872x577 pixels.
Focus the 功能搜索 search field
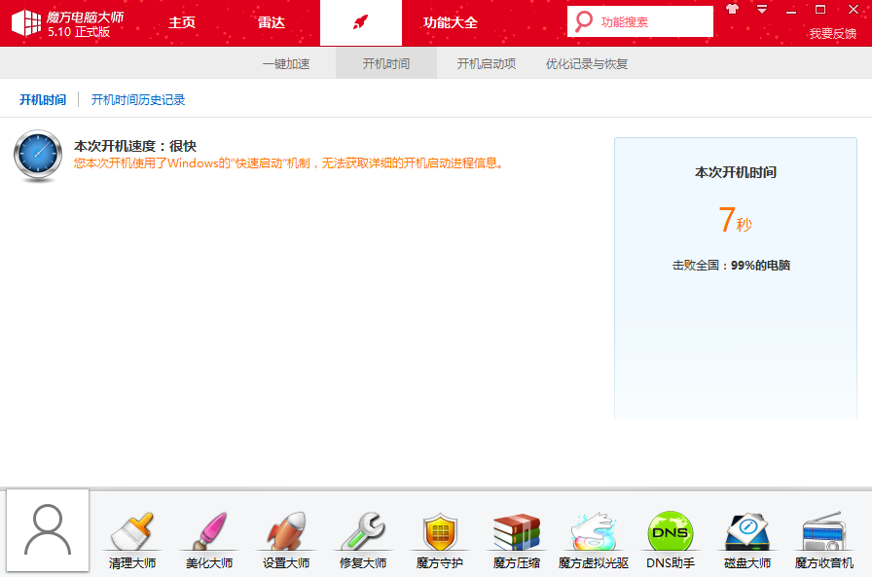pos(640,21)
